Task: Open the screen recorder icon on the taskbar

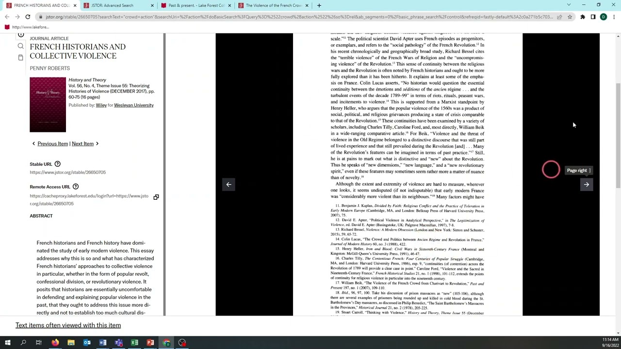Action: tap(182, 343)
